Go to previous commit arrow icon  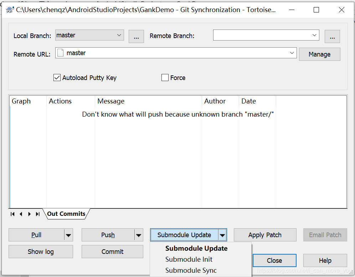click(x=21, y=214)
